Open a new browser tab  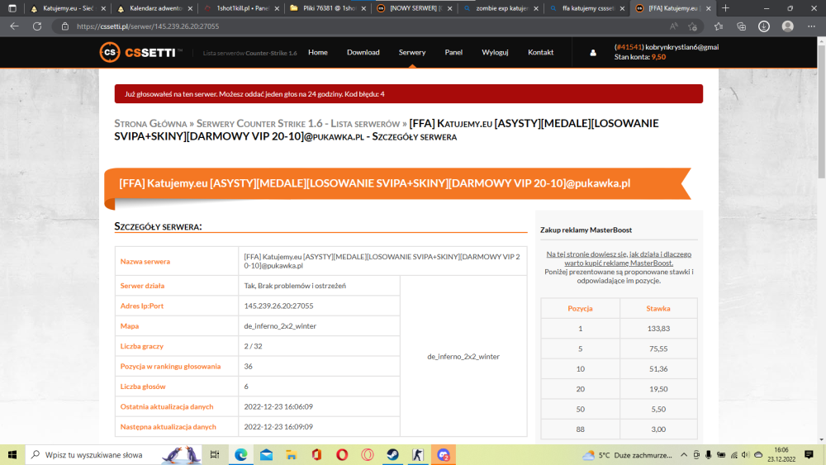725,8
